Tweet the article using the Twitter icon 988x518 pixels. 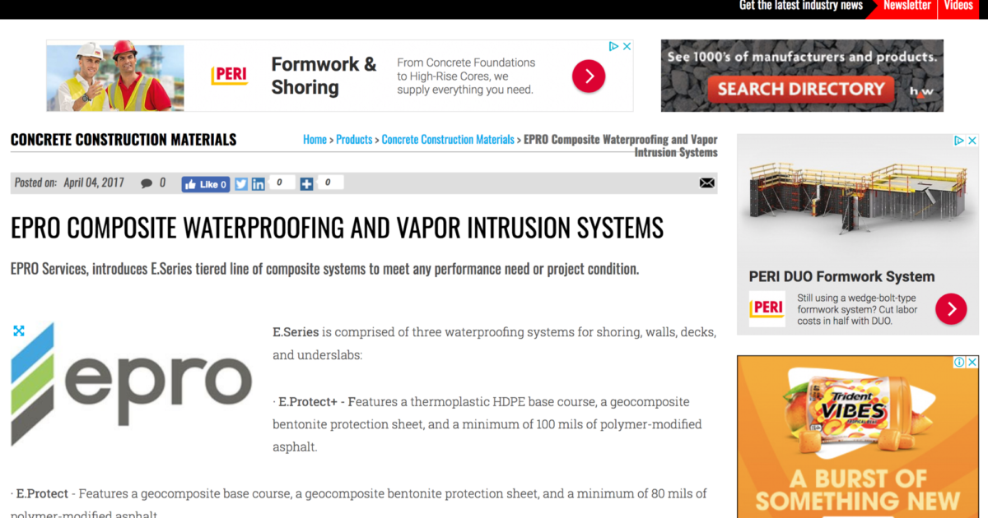[x=240, y=183]
